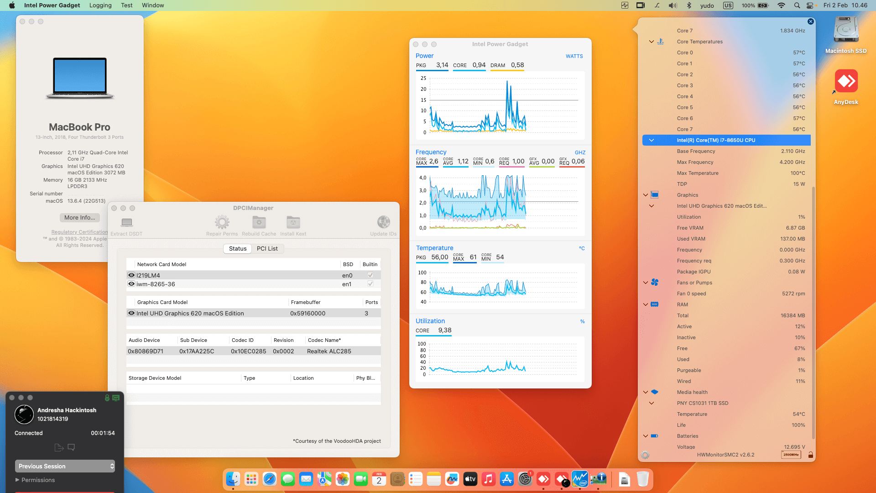Image resolution: width=876 pixels, height=493 pixels.
Task: Open Intel Power Gadget app menu
Action: (52, 5)
